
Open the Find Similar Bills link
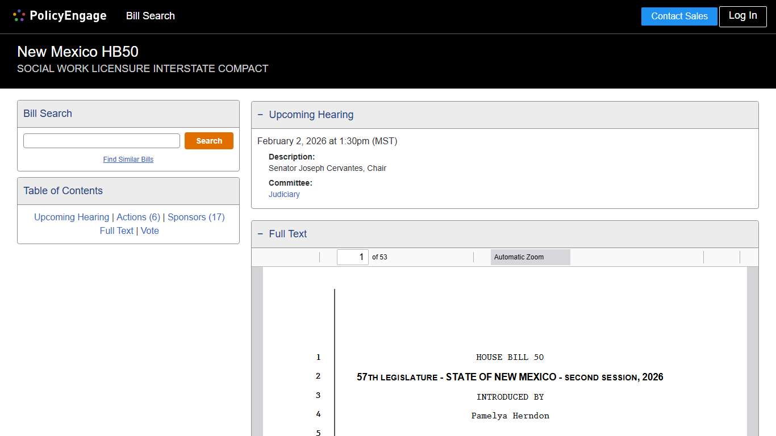(128, 160)
